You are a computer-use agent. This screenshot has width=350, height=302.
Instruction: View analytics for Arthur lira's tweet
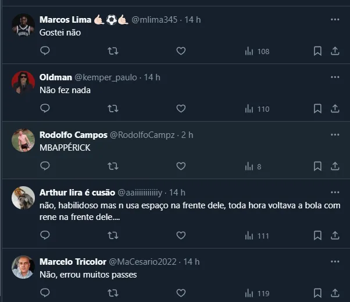(x=256, y=236)
